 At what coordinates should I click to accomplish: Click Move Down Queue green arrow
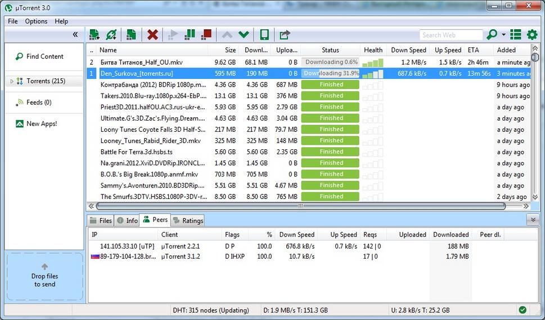pyautogui.click(x=244, y=34)
